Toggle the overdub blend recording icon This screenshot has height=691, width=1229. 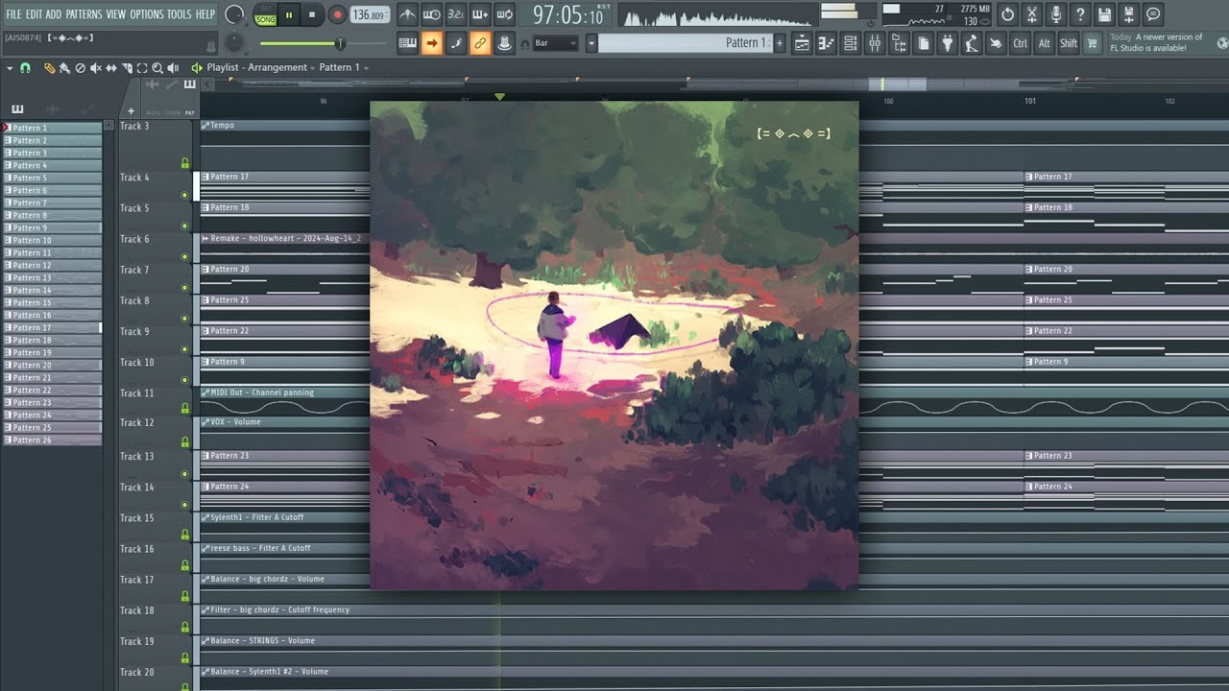[479, 14]
